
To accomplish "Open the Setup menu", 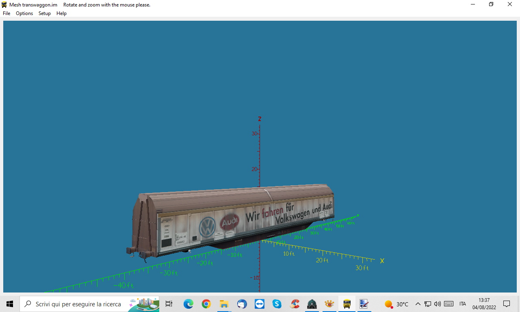I will tap(45, 13).
